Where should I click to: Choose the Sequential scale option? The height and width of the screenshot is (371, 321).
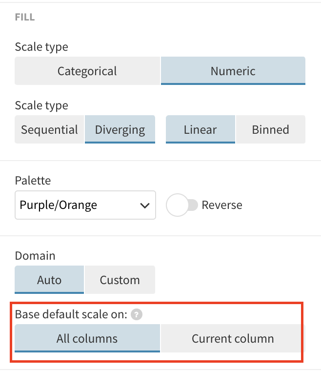point(49,130)
